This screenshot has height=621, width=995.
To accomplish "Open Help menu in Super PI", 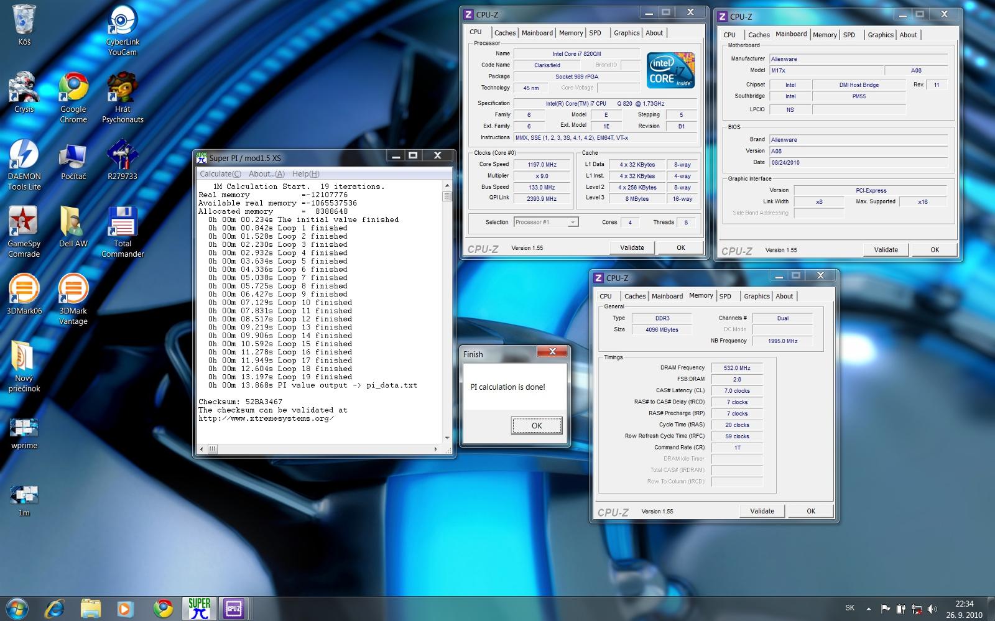I will click(x=305, y=174).
